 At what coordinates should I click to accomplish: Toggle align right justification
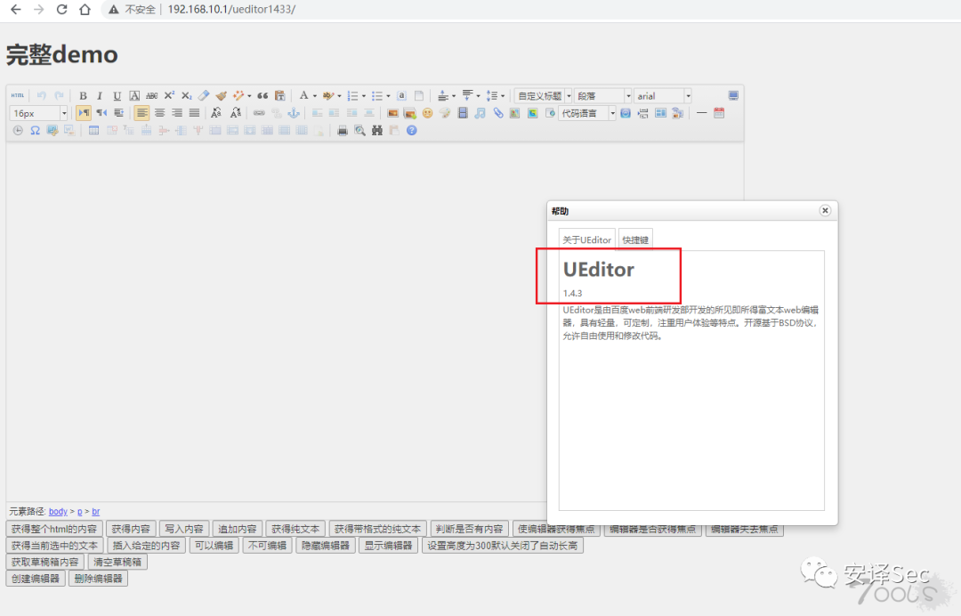point(176,113)
